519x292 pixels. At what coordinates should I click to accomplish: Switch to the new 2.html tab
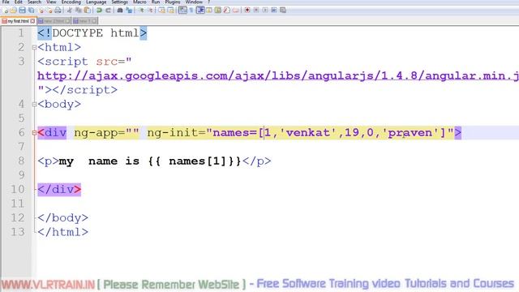click(x=54, y=21)
